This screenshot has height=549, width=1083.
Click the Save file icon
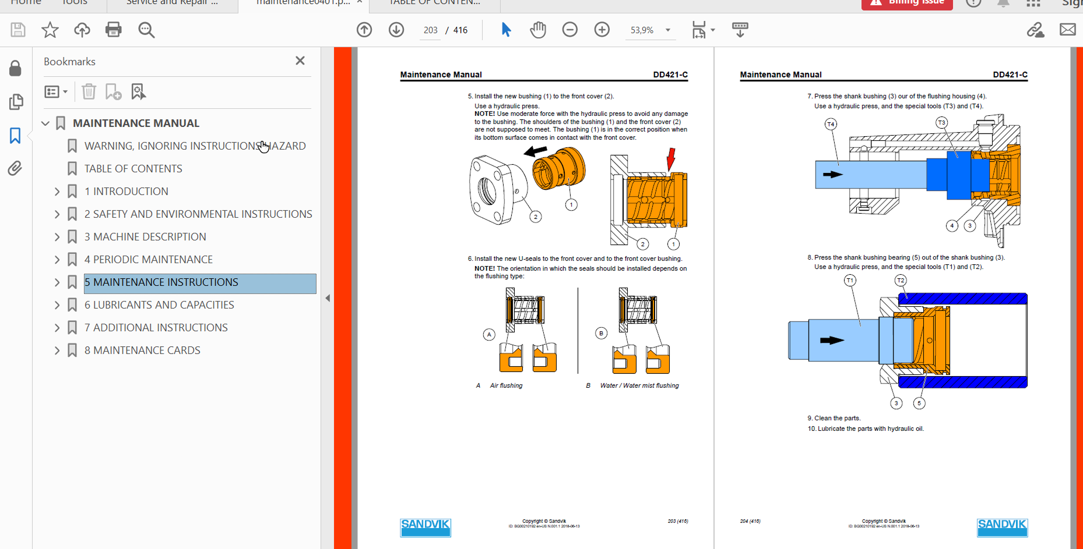pyautogui.click(x=18, y=30)
